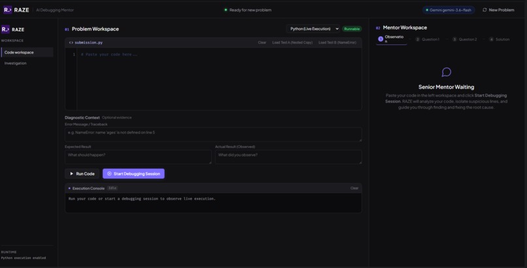Click the 'Python execution enabled' runtime text

(x=24, y=258)
